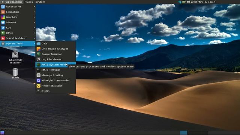Switch to the highlighted blue workspace
The width and height of the screenshot is (240, 135).
[183, 132]
